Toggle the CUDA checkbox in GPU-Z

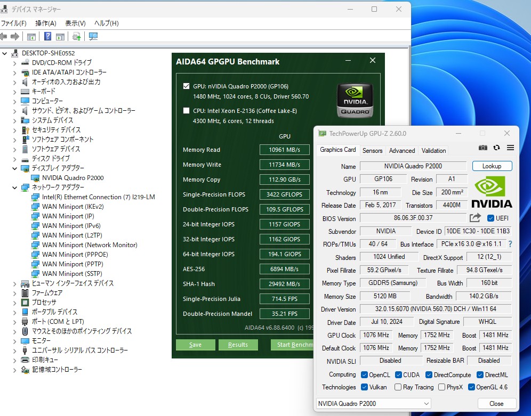(399, 375)
